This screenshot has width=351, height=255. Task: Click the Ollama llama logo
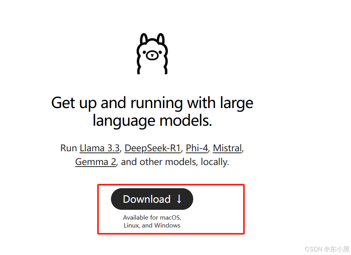click(152, 54)
